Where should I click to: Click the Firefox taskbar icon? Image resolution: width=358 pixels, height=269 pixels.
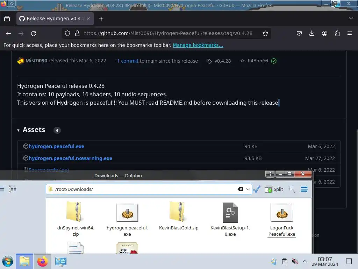42,261
